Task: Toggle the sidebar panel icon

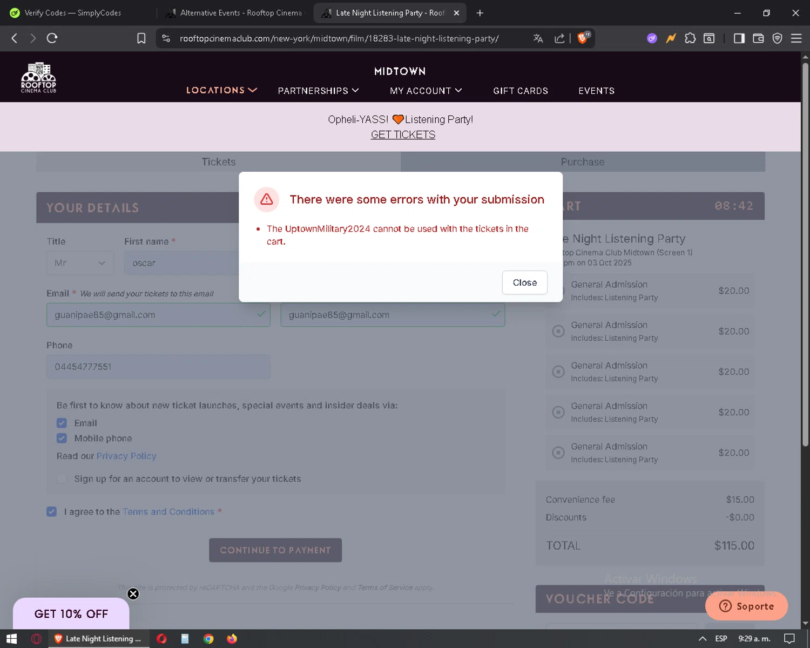Action: (739, 38)
